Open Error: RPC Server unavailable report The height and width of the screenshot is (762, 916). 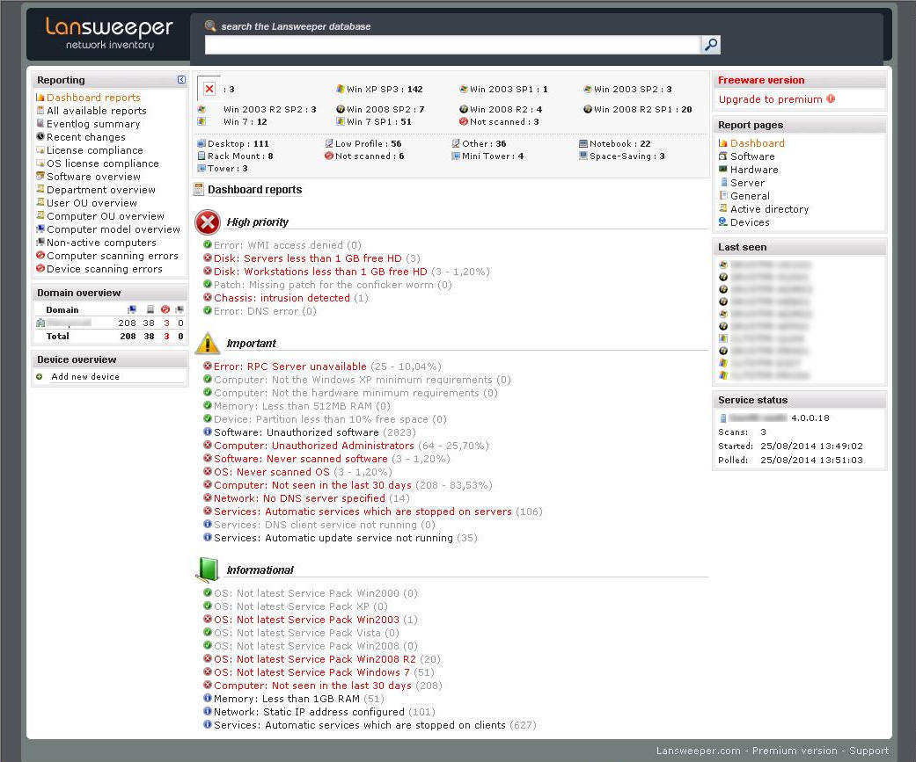click(289, 367)
